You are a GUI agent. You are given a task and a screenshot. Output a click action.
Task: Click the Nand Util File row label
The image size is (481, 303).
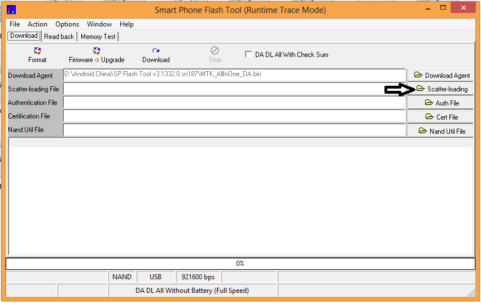26,130
